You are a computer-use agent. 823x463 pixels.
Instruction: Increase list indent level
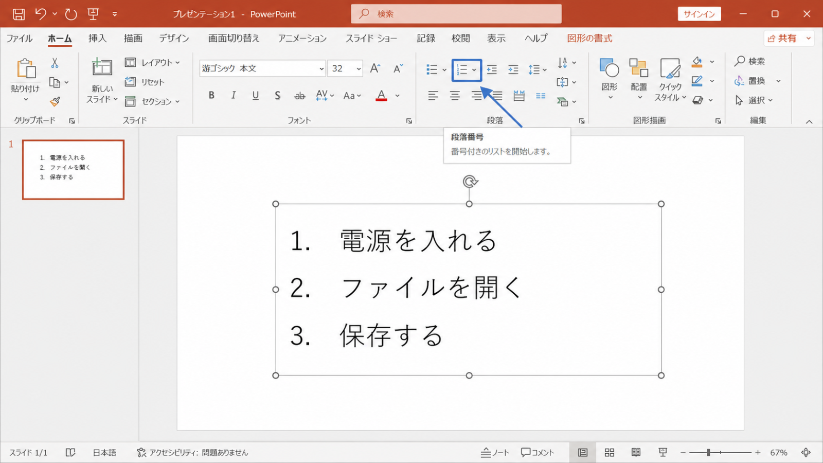513,69
